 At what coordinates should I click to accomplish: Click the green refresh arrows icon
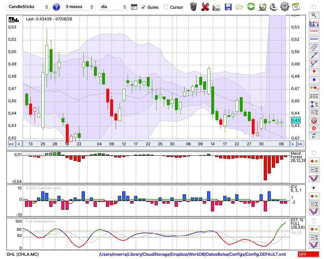tap(251, 7)
